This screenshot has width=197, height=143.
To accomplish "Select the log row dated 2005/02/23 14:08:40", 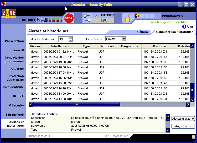I will 110,99.
